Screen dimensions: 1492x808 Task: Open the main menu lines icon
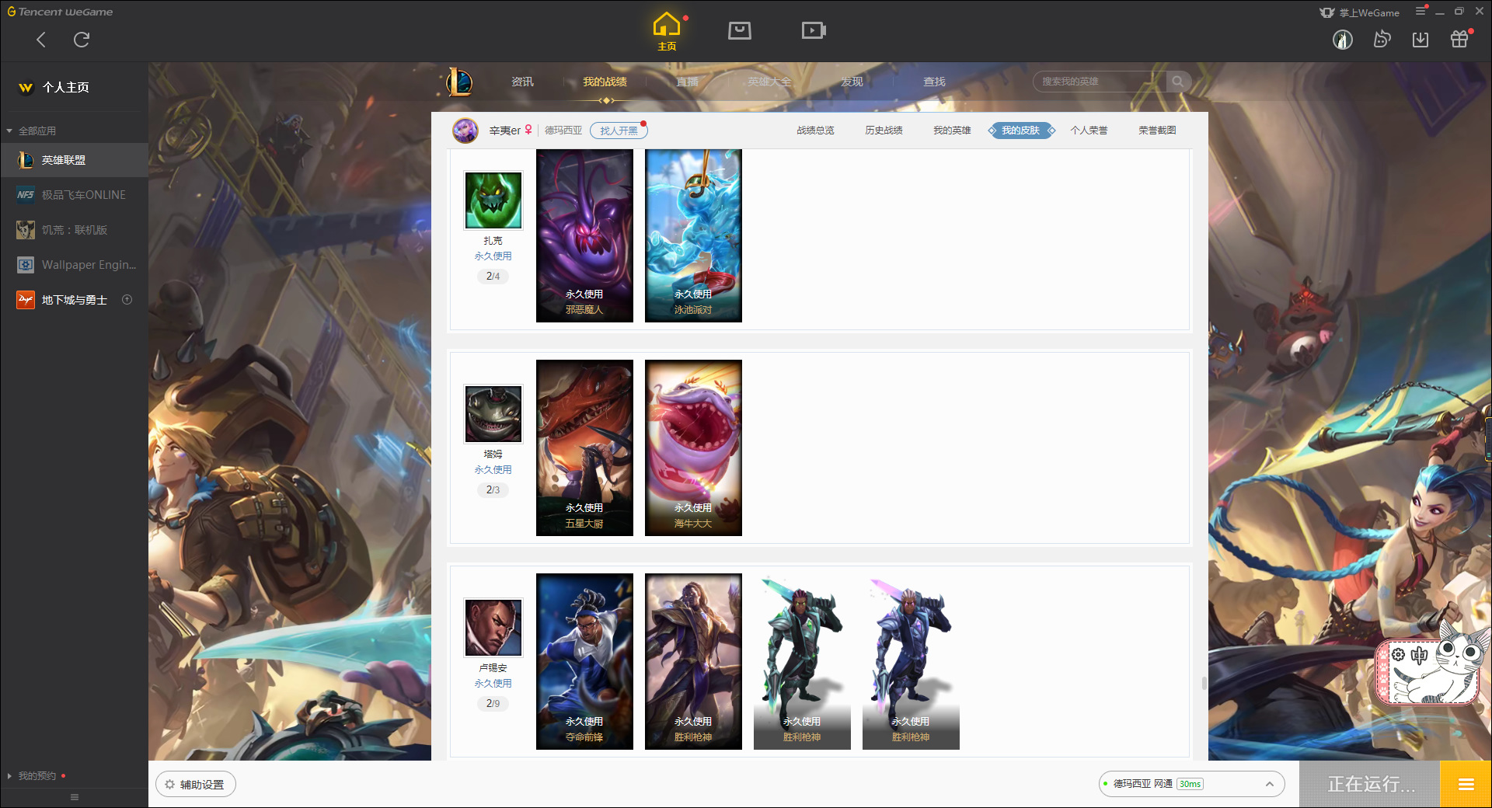pos(1421,12)
